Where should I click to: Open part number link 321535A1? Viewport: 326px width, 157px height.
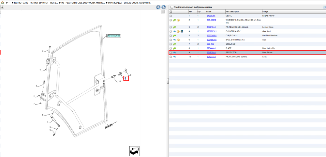click(211, 53)
